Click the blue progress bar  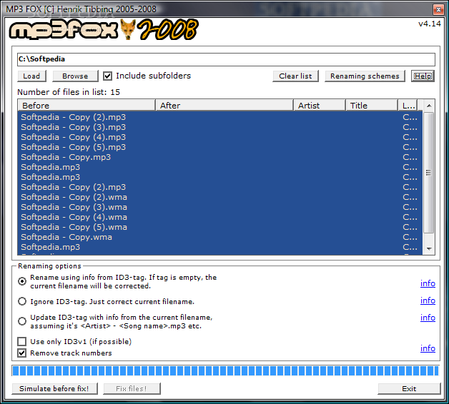(226, 370)
